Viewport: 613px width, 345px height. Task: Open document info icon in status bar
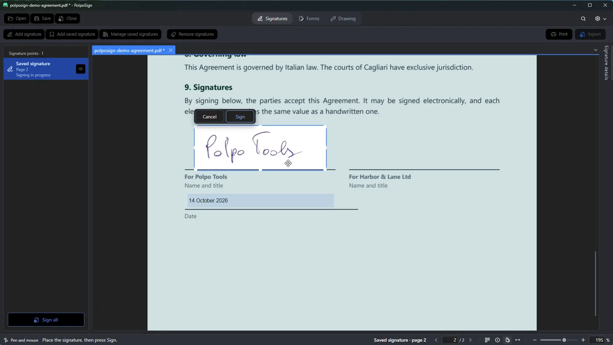click(x=497, y=340)
